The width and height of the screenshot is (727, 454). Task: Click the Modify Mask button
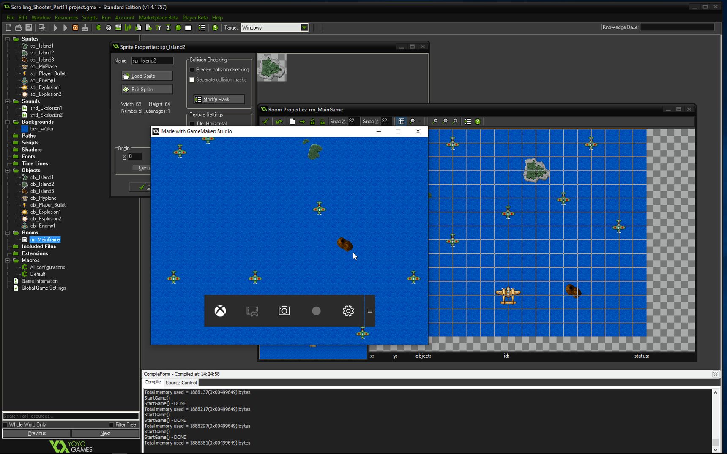click(x=219, y=100)
